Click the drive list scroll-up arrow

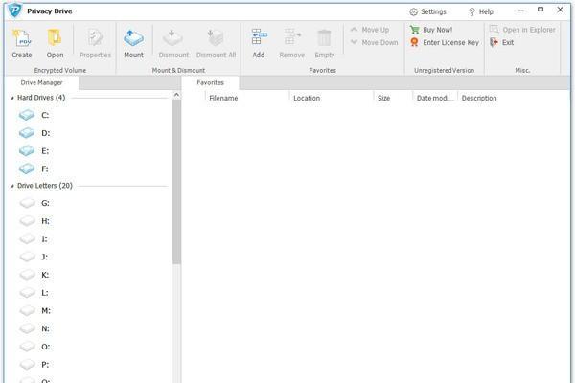click(176, 95)
